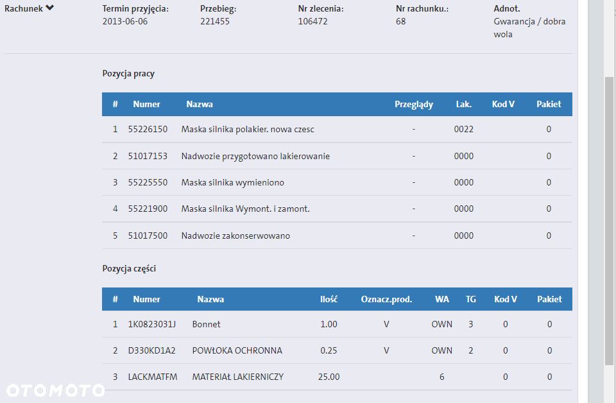Click the Pozycja pracy section heading
Image resolution: width=616 pixels, height=403 pixels.
click(128, 73)
